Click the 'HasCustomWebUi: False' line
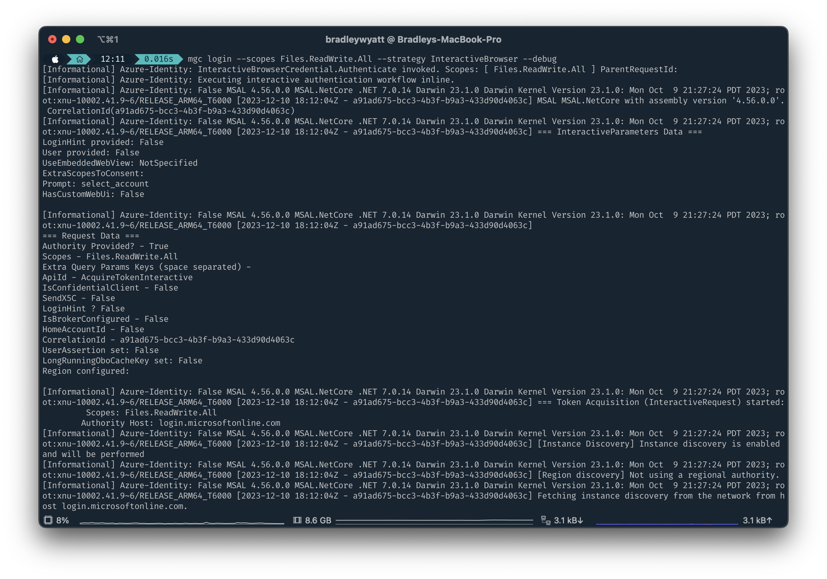This screenshot has height=579, width=827. click(93, 195)
